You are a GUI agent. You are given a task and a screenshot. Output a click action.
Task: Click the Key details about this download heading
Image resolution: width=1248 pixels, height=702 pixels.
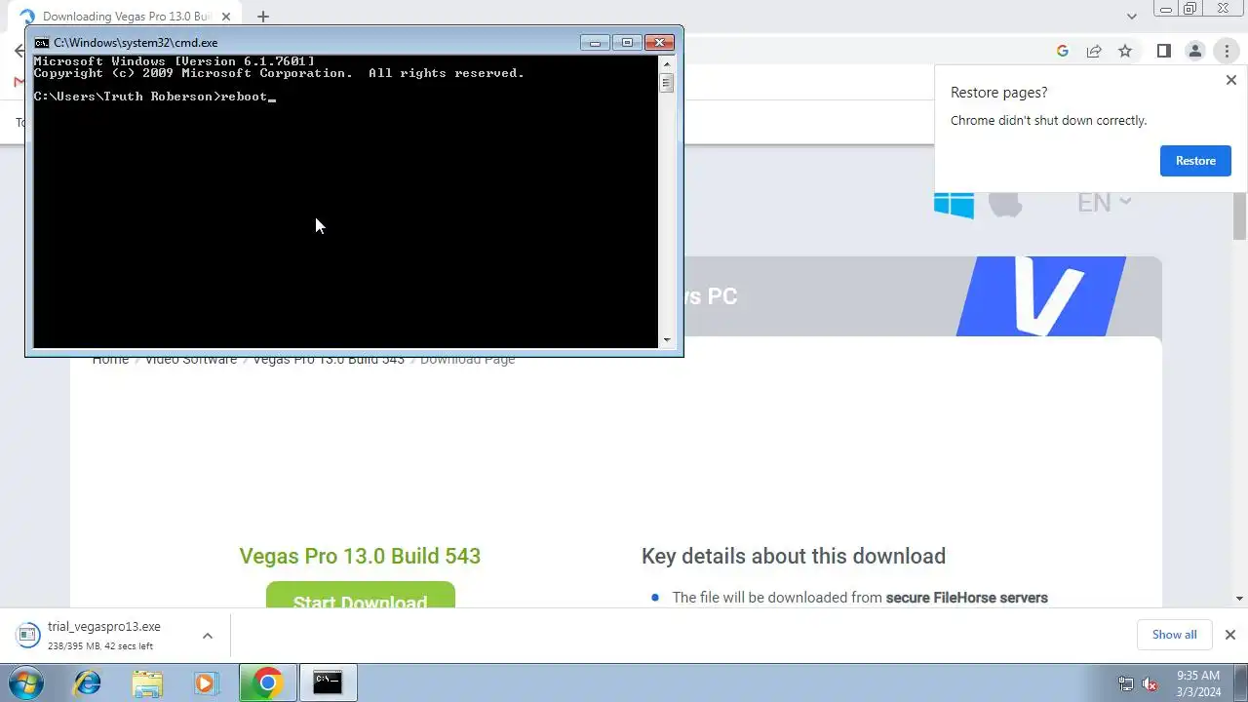794,556
